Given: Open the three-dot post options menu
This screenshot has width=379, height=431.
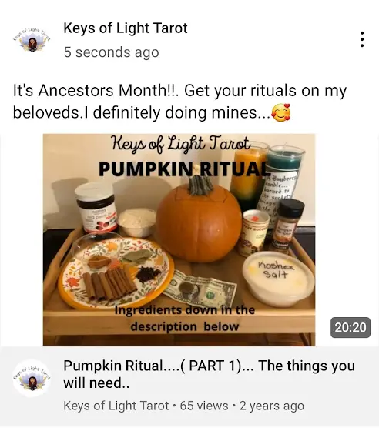Looking at the screenshot, I should [362, 39].
